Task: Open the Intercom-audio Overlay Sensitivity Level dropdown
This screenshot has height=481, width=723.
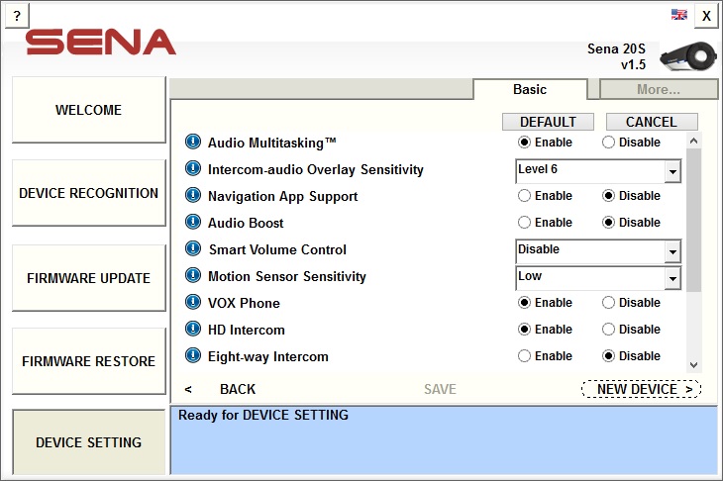Action: pos(598,171)
